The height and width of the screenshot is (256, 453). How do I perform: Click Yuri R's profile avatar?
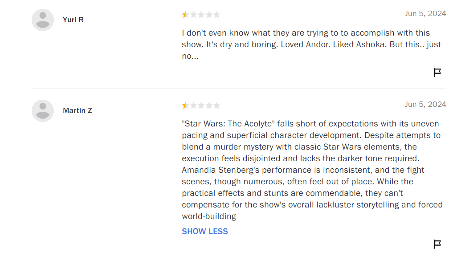click(x=43, y=20)
